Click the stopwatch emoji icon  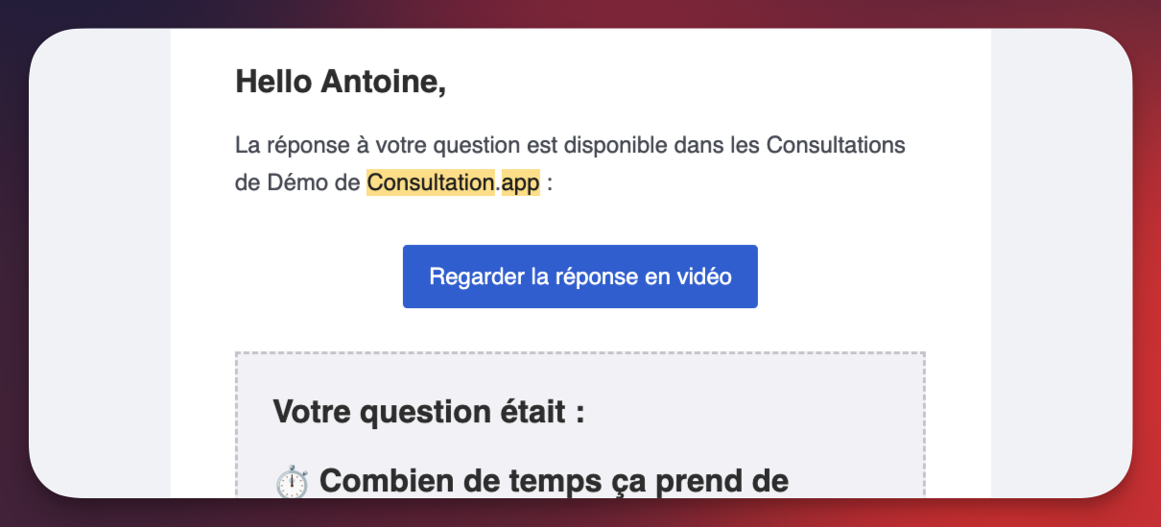click(x=292, y=482)
